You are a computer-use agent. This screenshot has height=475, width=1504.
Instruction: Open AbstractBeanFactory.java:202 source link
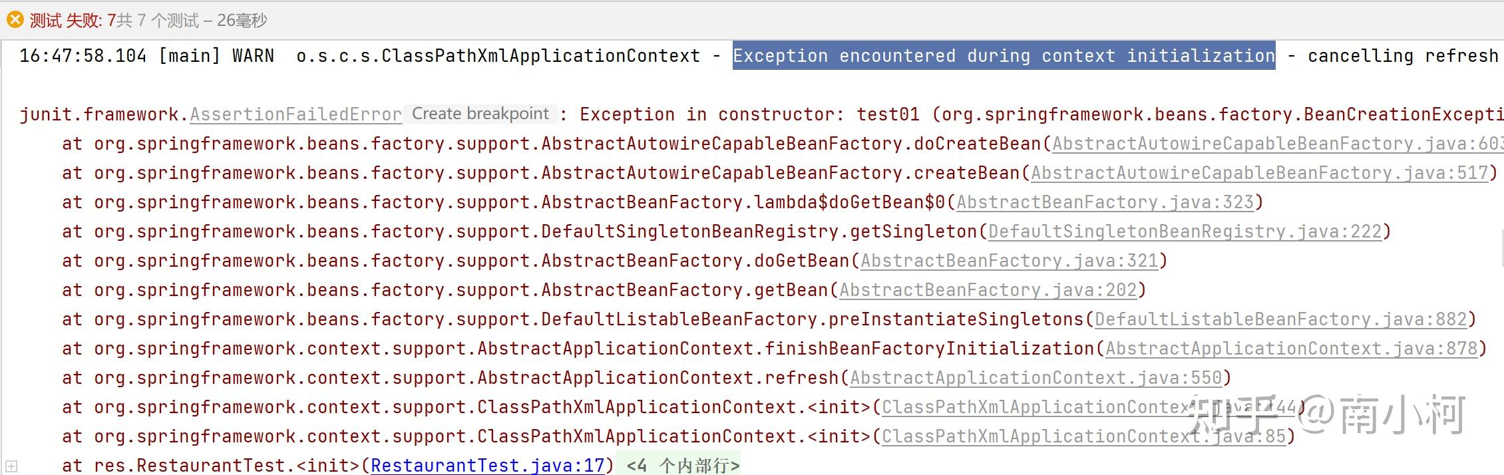(x=988, y=290)
